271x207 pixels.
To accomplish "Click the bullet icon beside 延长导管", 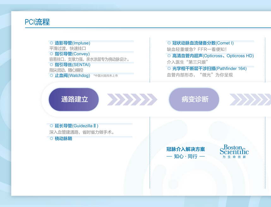I will pyautogui.click(x=51, y=126).
